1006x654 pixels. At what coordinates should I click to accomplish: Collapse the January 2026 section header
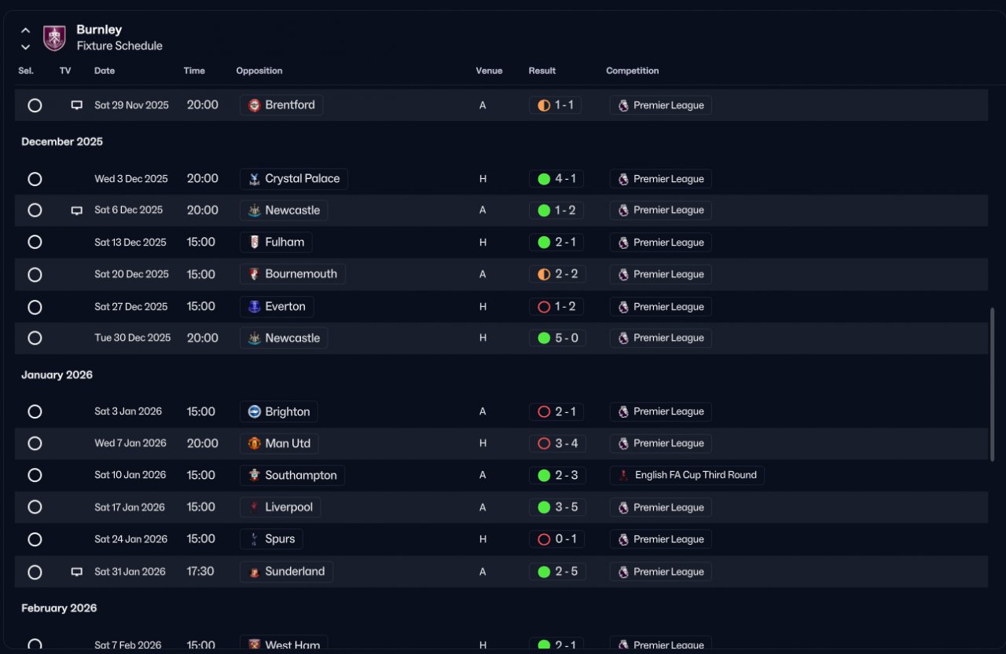point(57,375)
